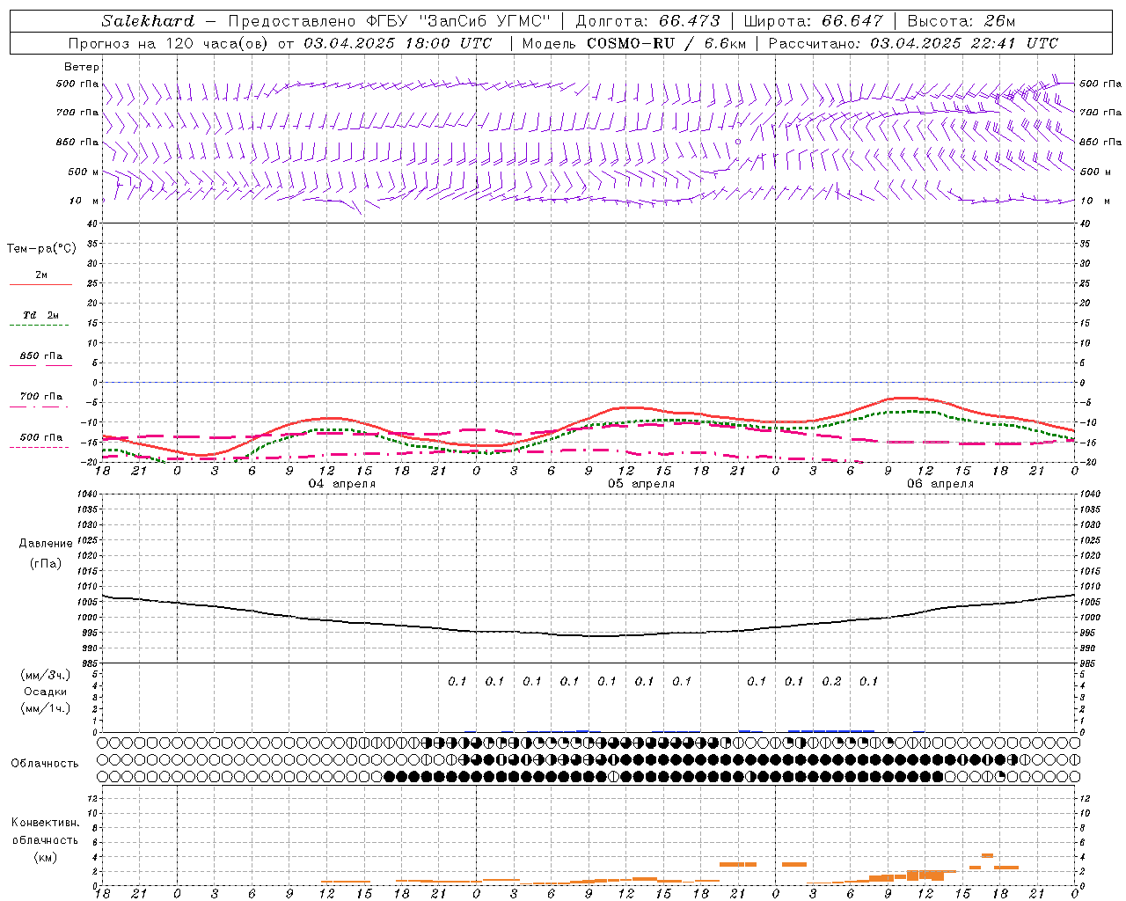Select the 'Тем-ра(°C)' temperature label
Screen dimensions: 1126x901
[41, 249]
